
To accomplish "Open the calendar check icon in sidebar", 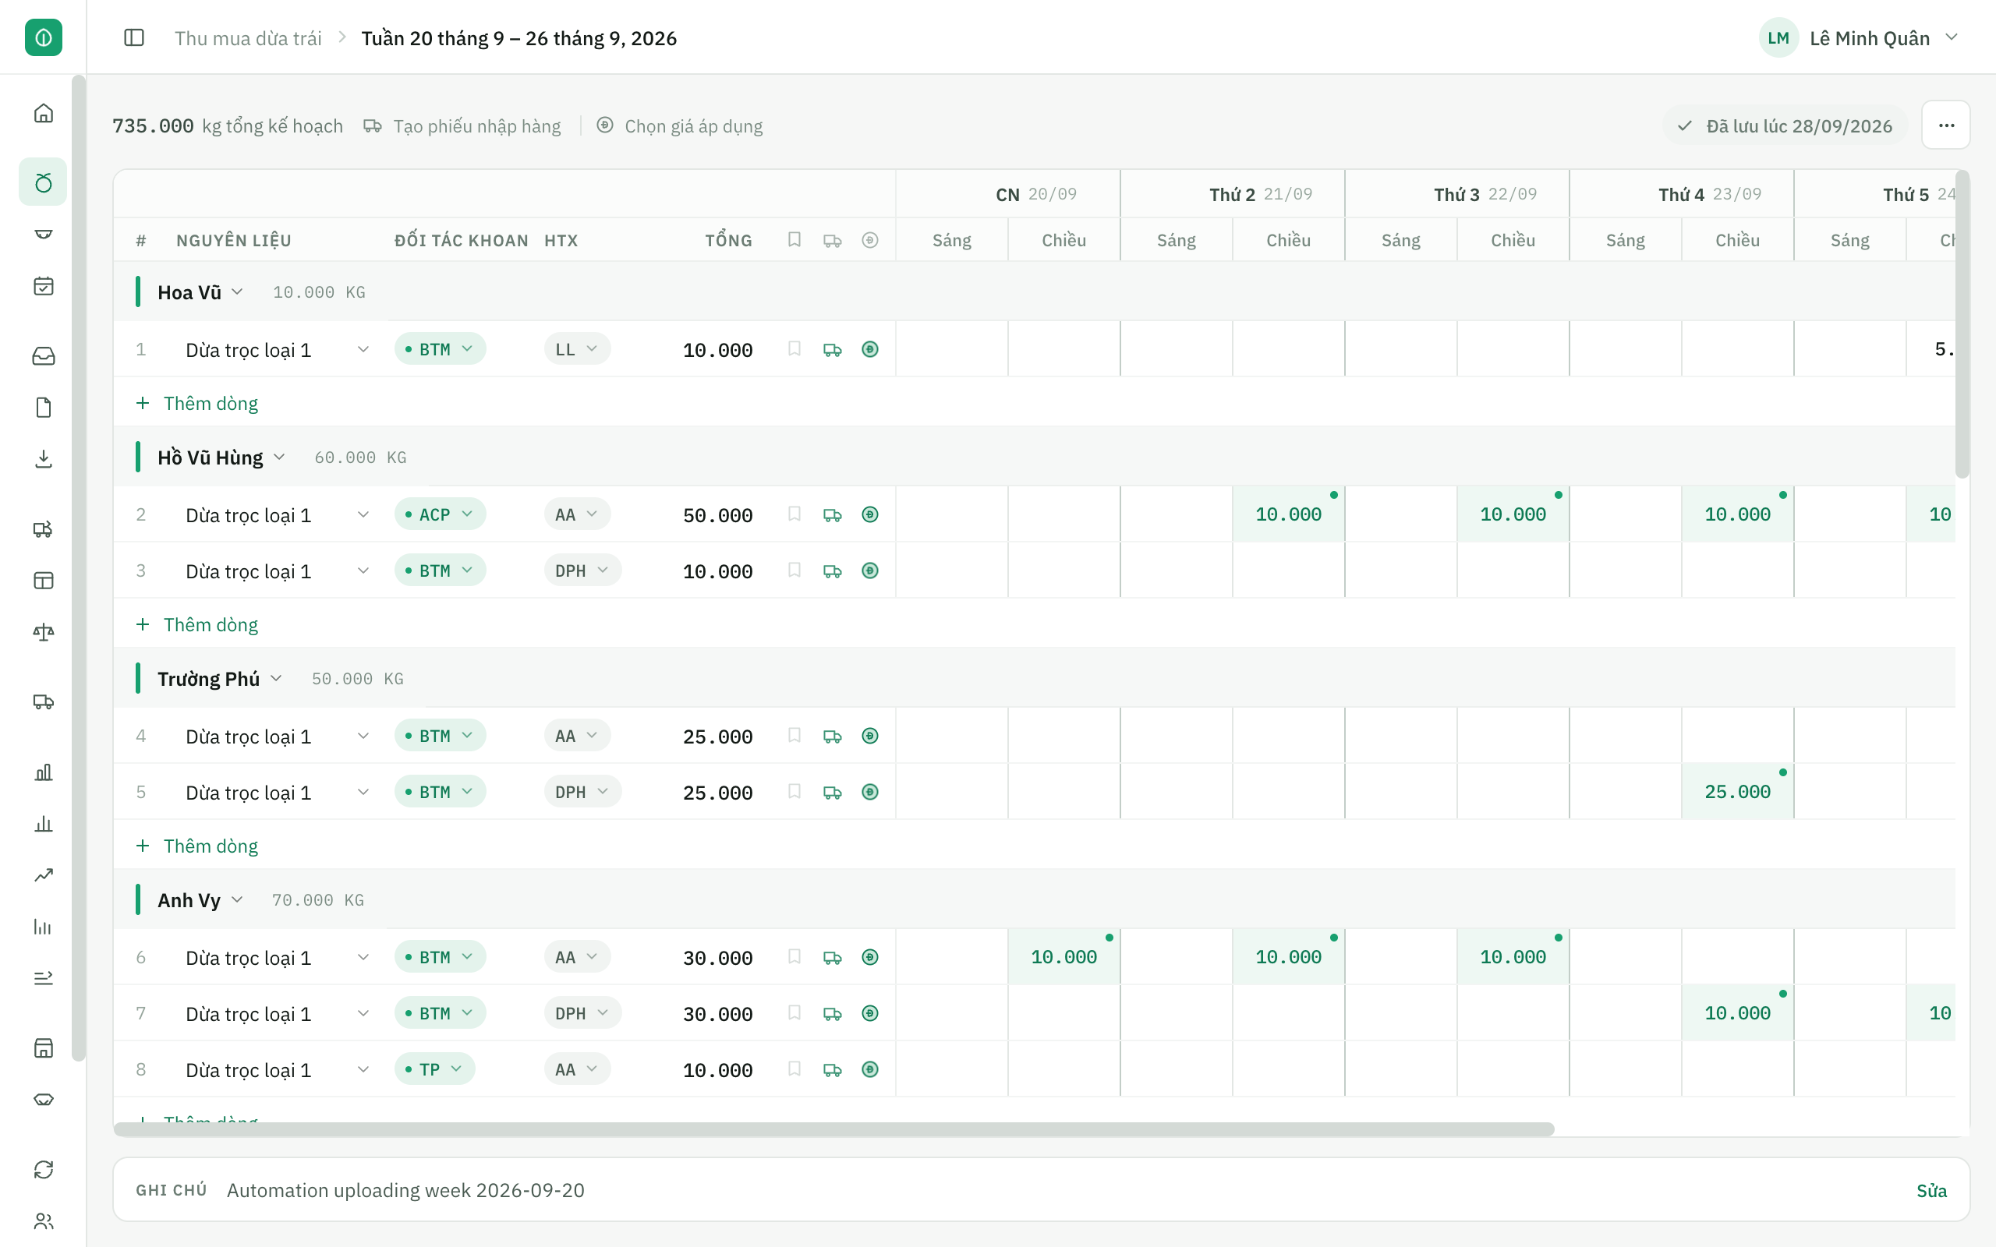I will [x=44, y=286].
